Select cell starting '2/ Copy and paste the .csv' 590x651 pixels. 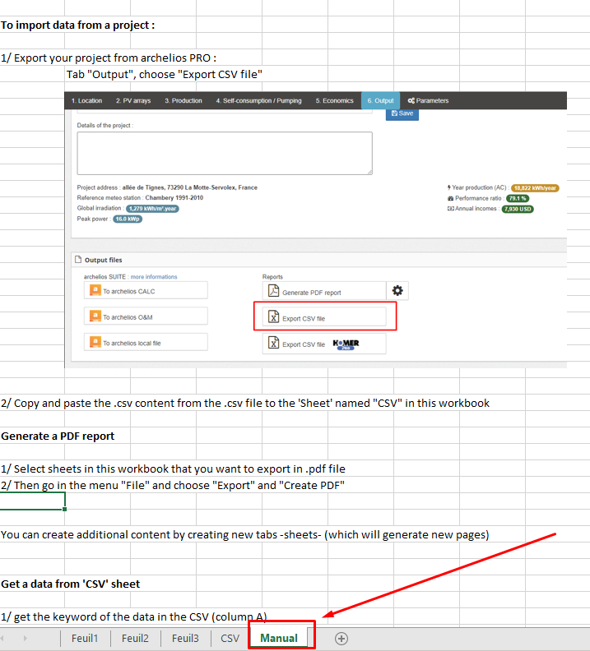point(245,403)
